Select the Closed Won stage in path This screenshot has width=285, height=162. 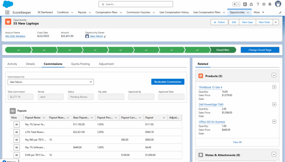(x=223, y=50)
